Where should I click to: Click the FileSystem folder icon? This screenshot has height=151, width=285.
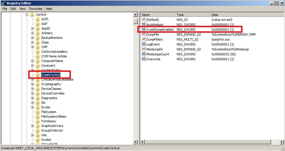(x=38, y=112)
